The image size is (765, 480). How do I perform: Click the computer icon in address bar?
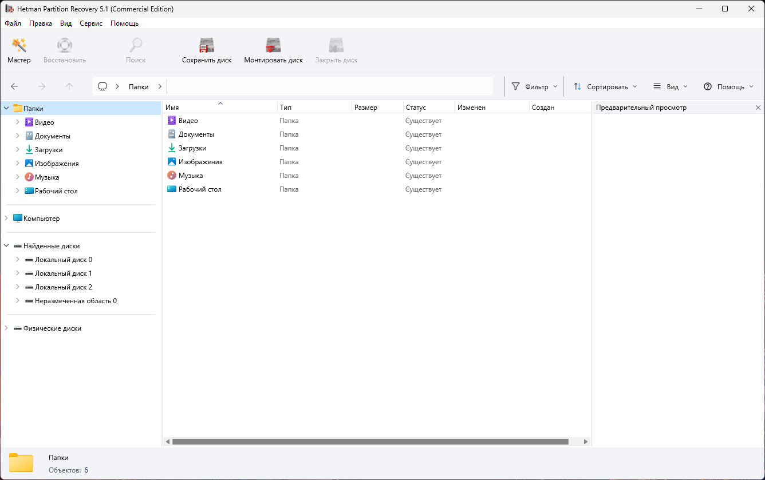coord(102,86)
